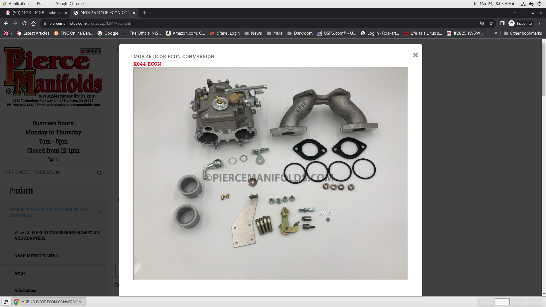The height and width of the screenshot is (307, 546).
Task: Close the product image popup
Action: coord(415,55)
